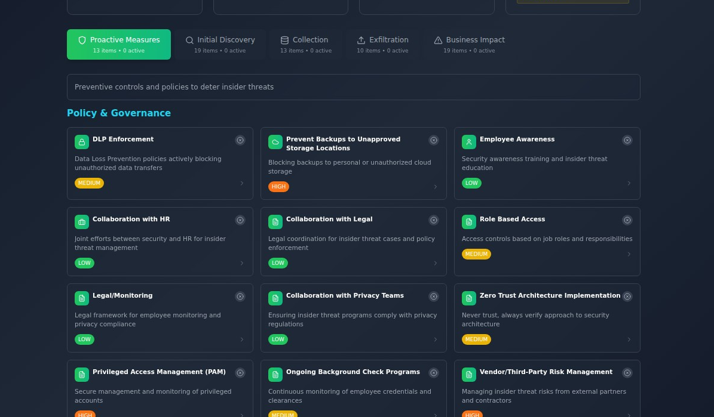
Task: Toggle the DLP Enforcement status circle
Action: tap(240, 140)
